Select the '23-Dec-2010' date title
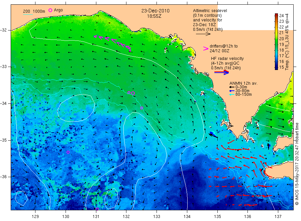 [156, 11]
